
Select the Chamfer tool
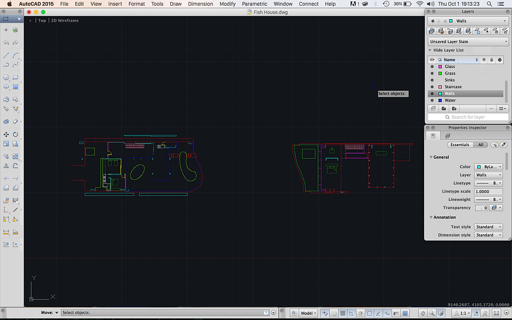pyautogui.click(x=15, y=188)
